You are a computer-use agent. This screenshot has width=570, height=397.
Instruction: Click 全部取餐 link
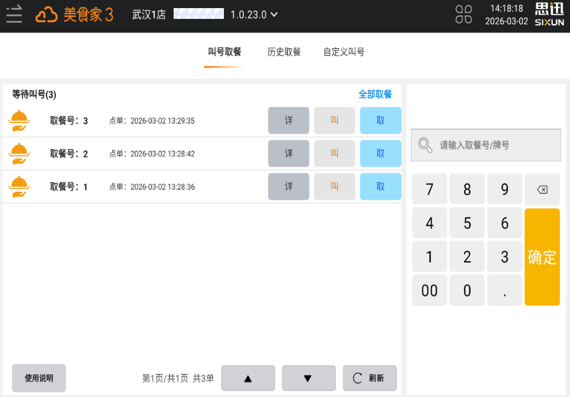point(375,95)
